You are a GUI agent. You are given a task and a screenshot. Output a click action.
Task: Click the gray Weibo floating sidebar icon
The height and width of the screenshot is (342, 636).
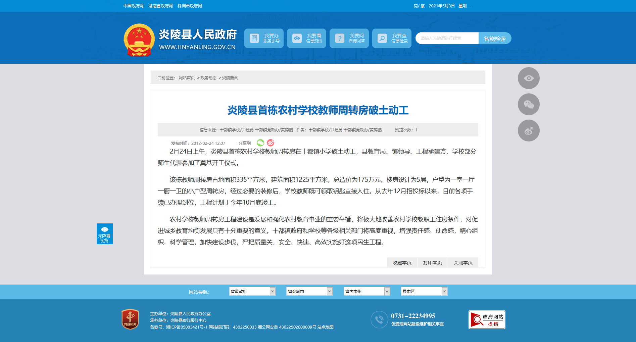(x=529, y=131)
